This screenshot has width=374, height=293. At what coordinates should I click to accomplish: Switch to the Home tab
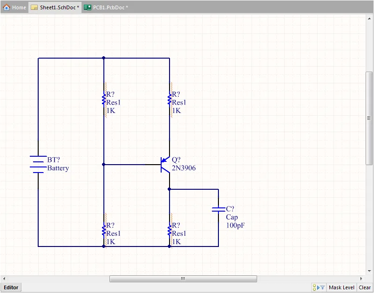[14, 7]
